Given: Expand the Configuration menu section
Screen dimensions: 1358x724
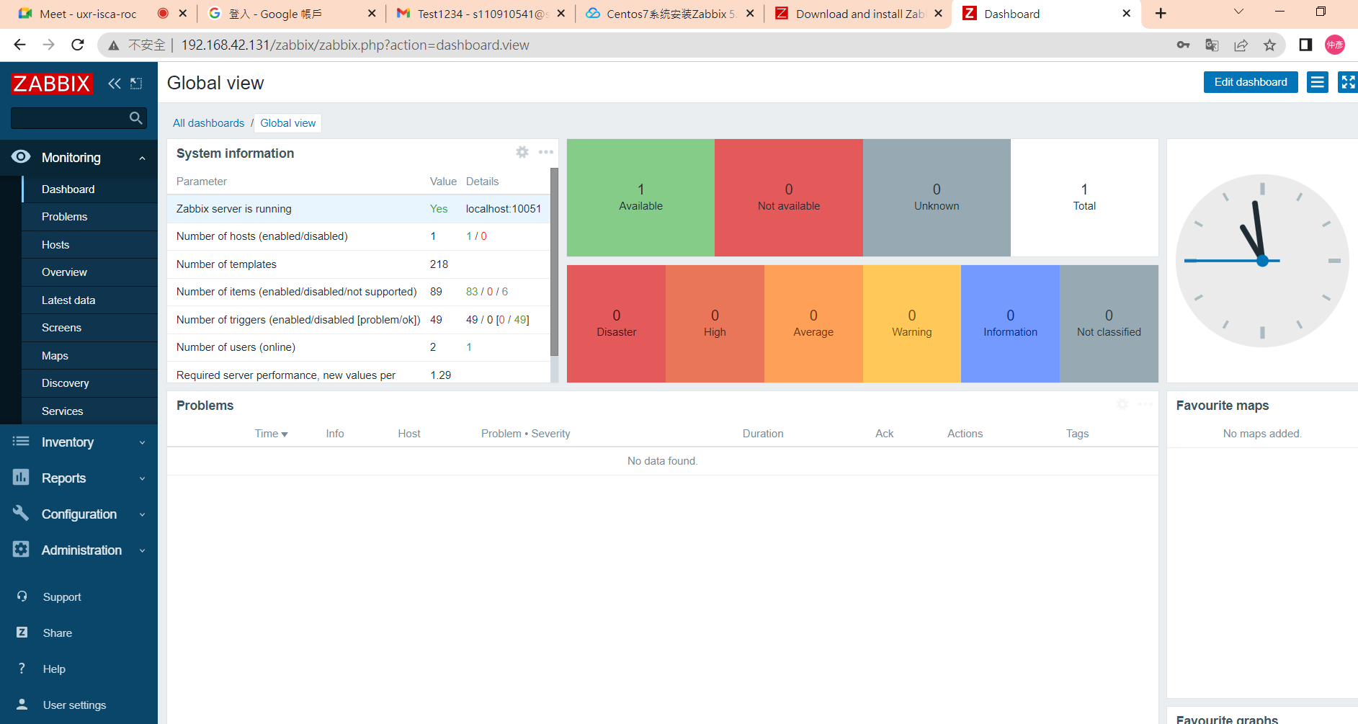Looking at the screenshot, I should click(142, 514).
